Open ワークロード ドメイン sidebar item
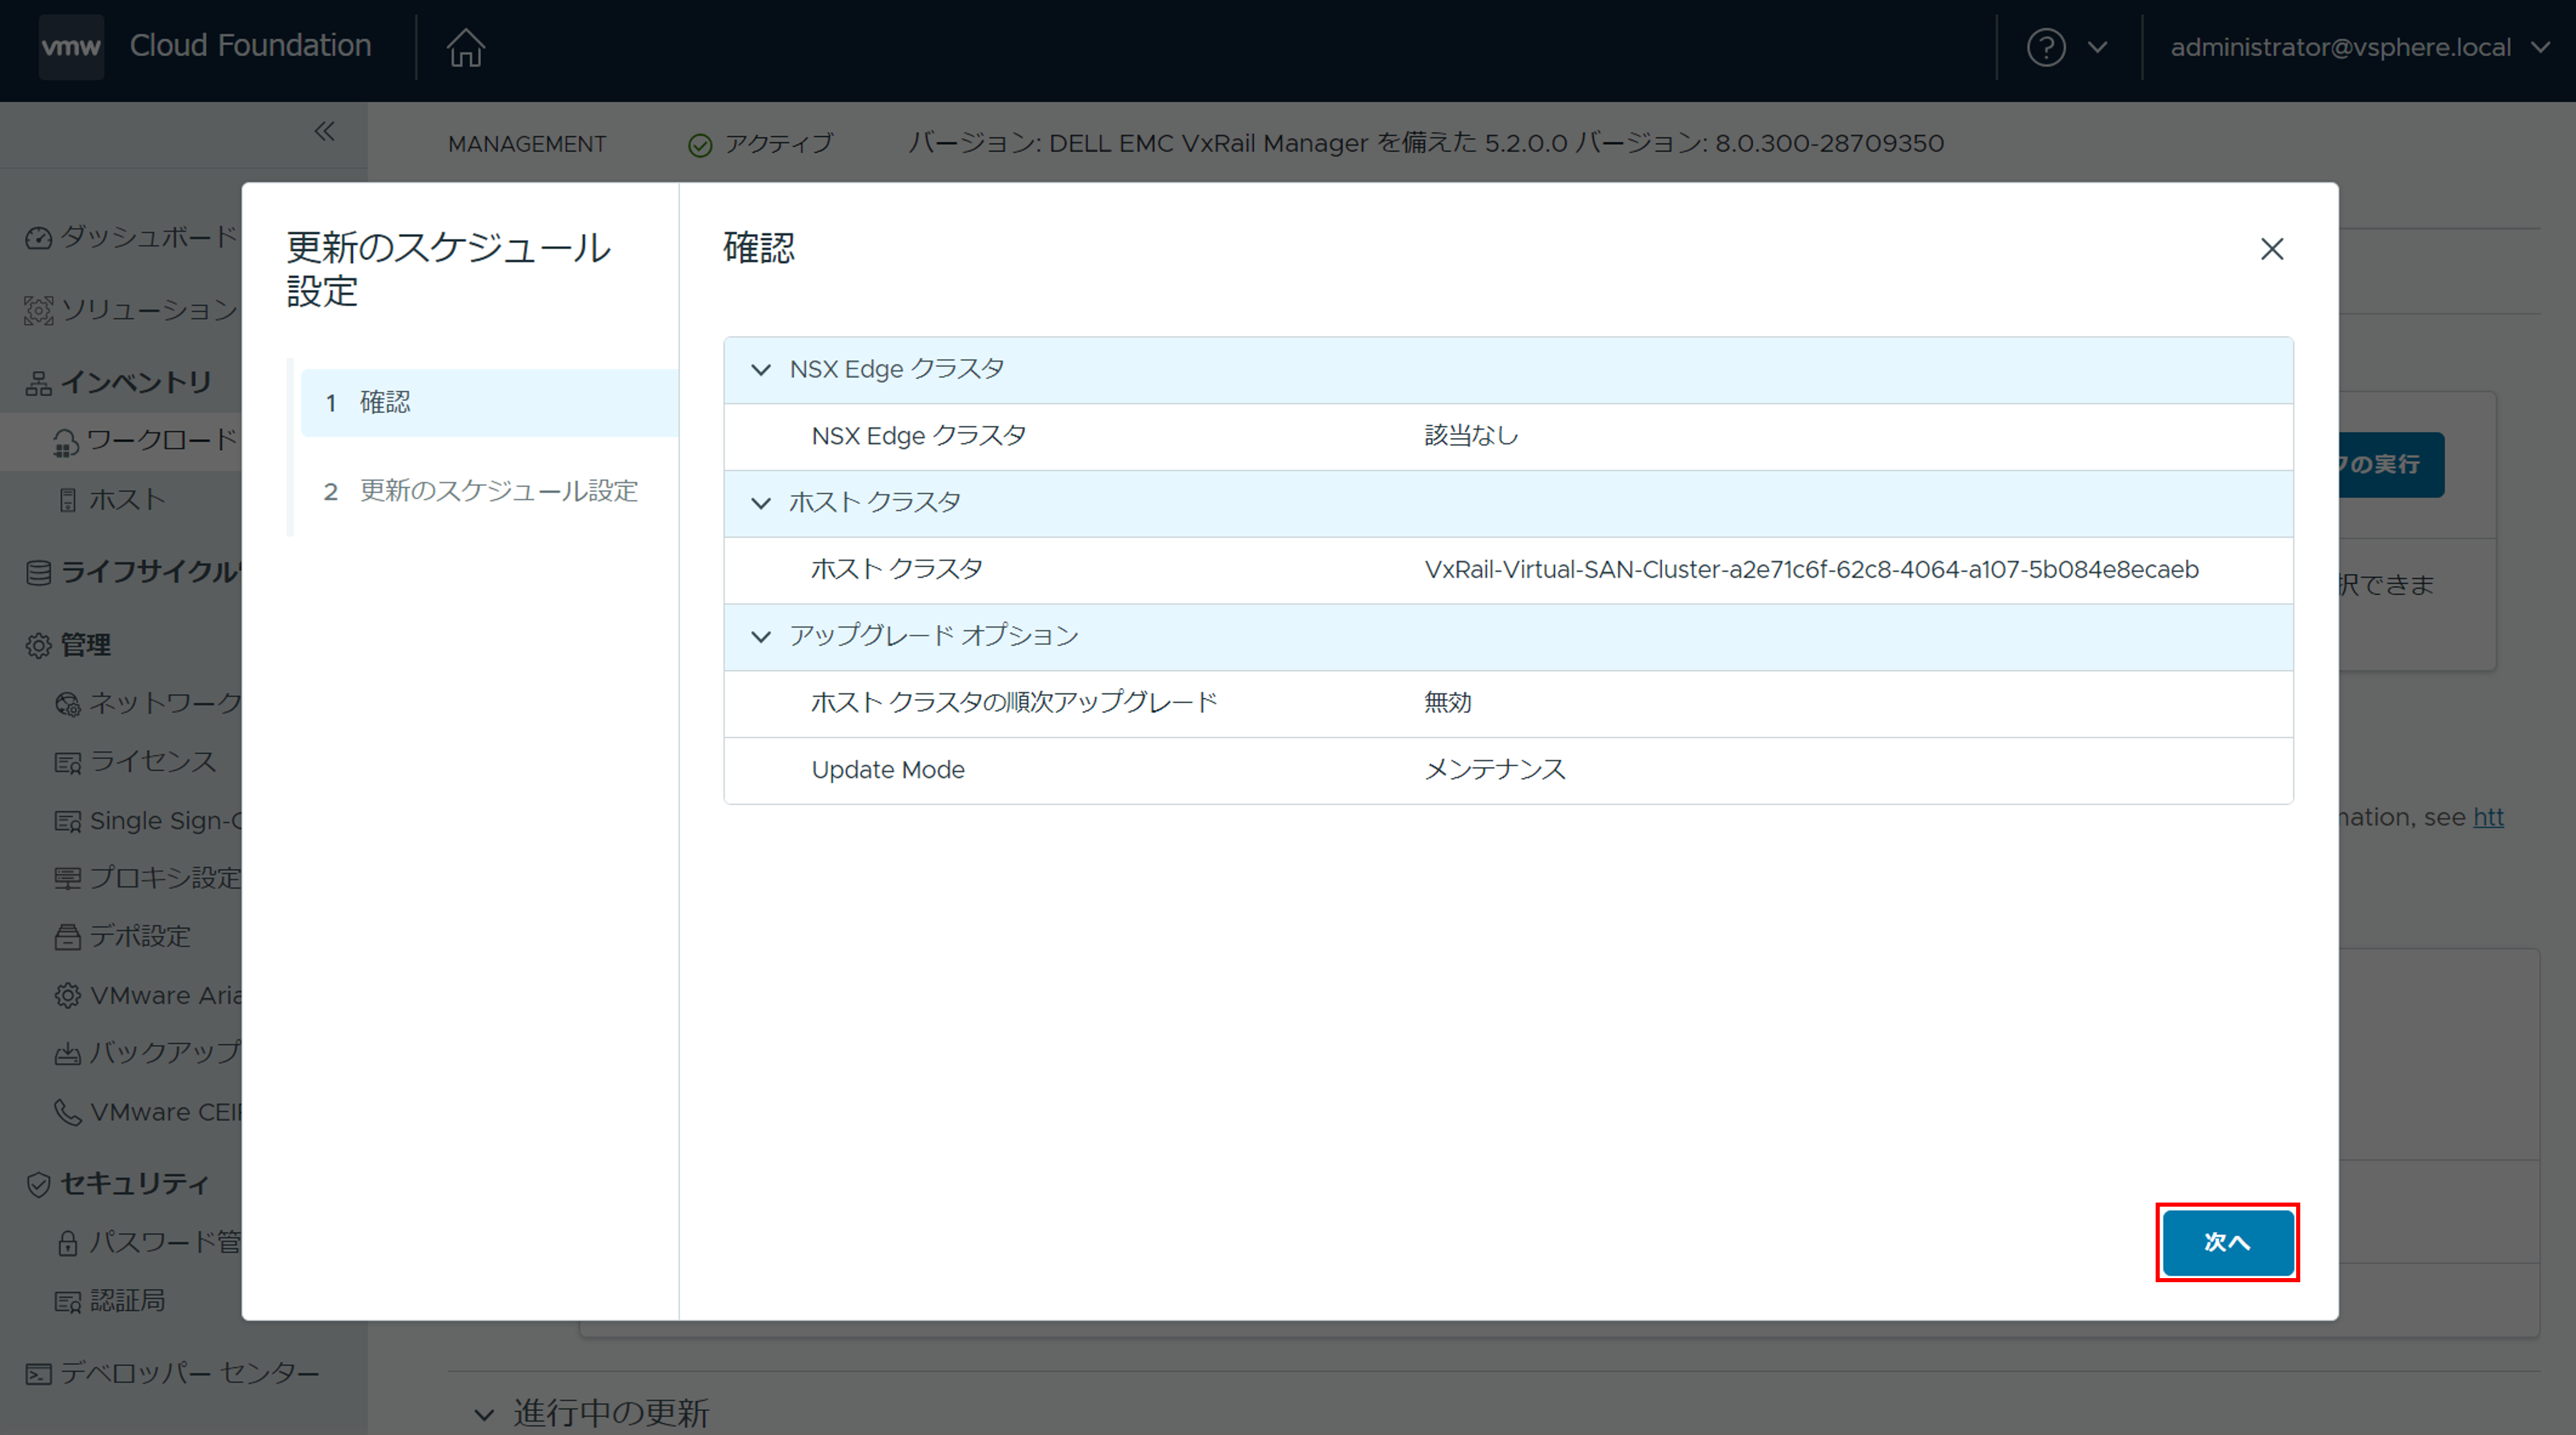The height and width of the screenshot is (1435, 2576). coord(163,440)
